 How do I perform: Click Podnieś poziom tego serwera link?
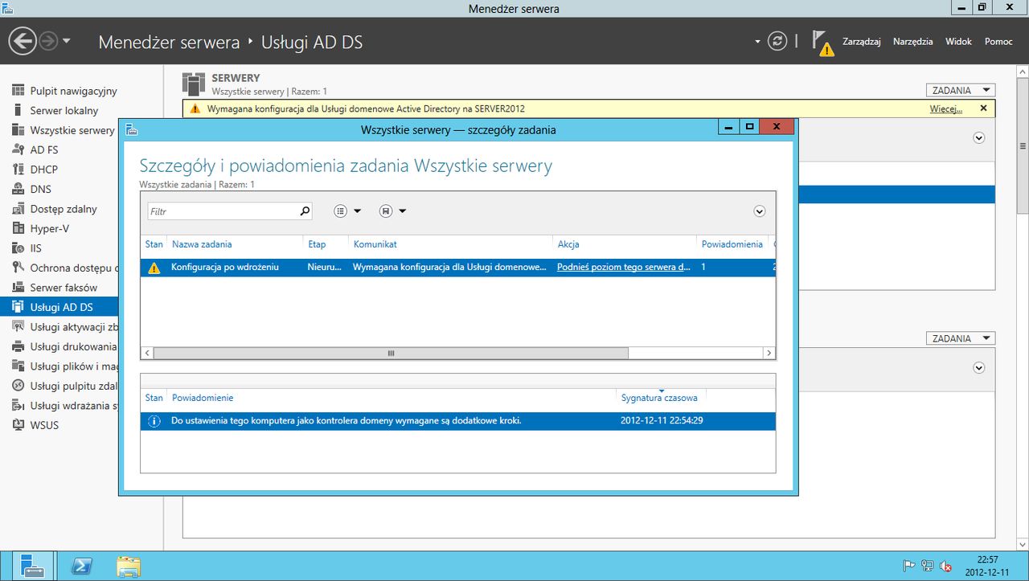point(624,267)
